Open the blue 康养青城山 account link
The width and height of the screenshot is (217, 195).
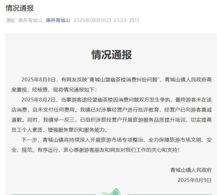58,20
